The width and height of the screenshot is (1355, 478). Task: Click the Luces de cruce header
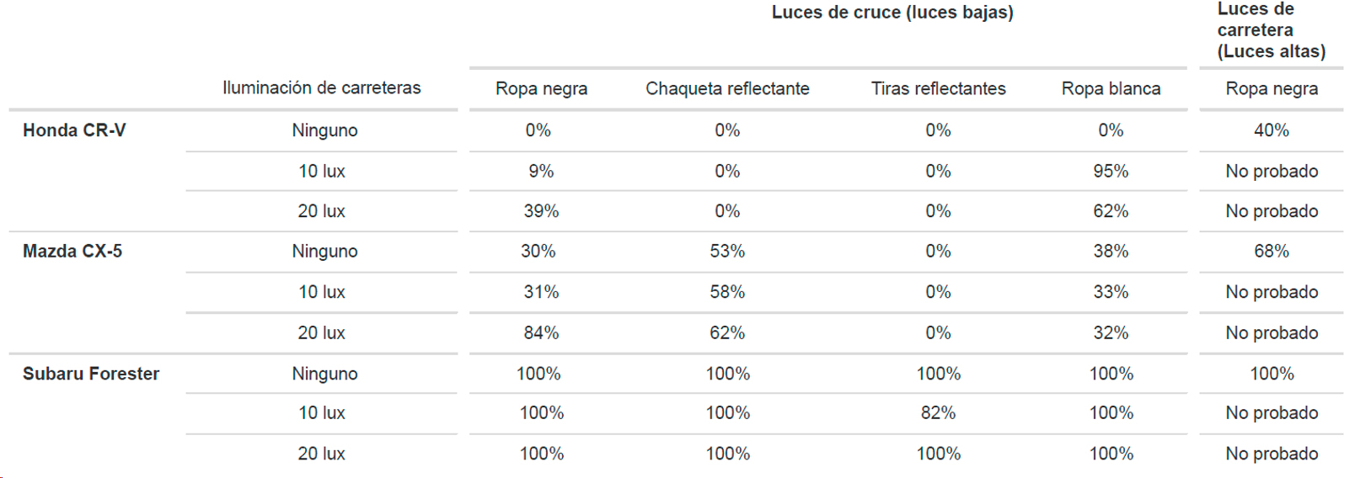click(x=892, y=13)
